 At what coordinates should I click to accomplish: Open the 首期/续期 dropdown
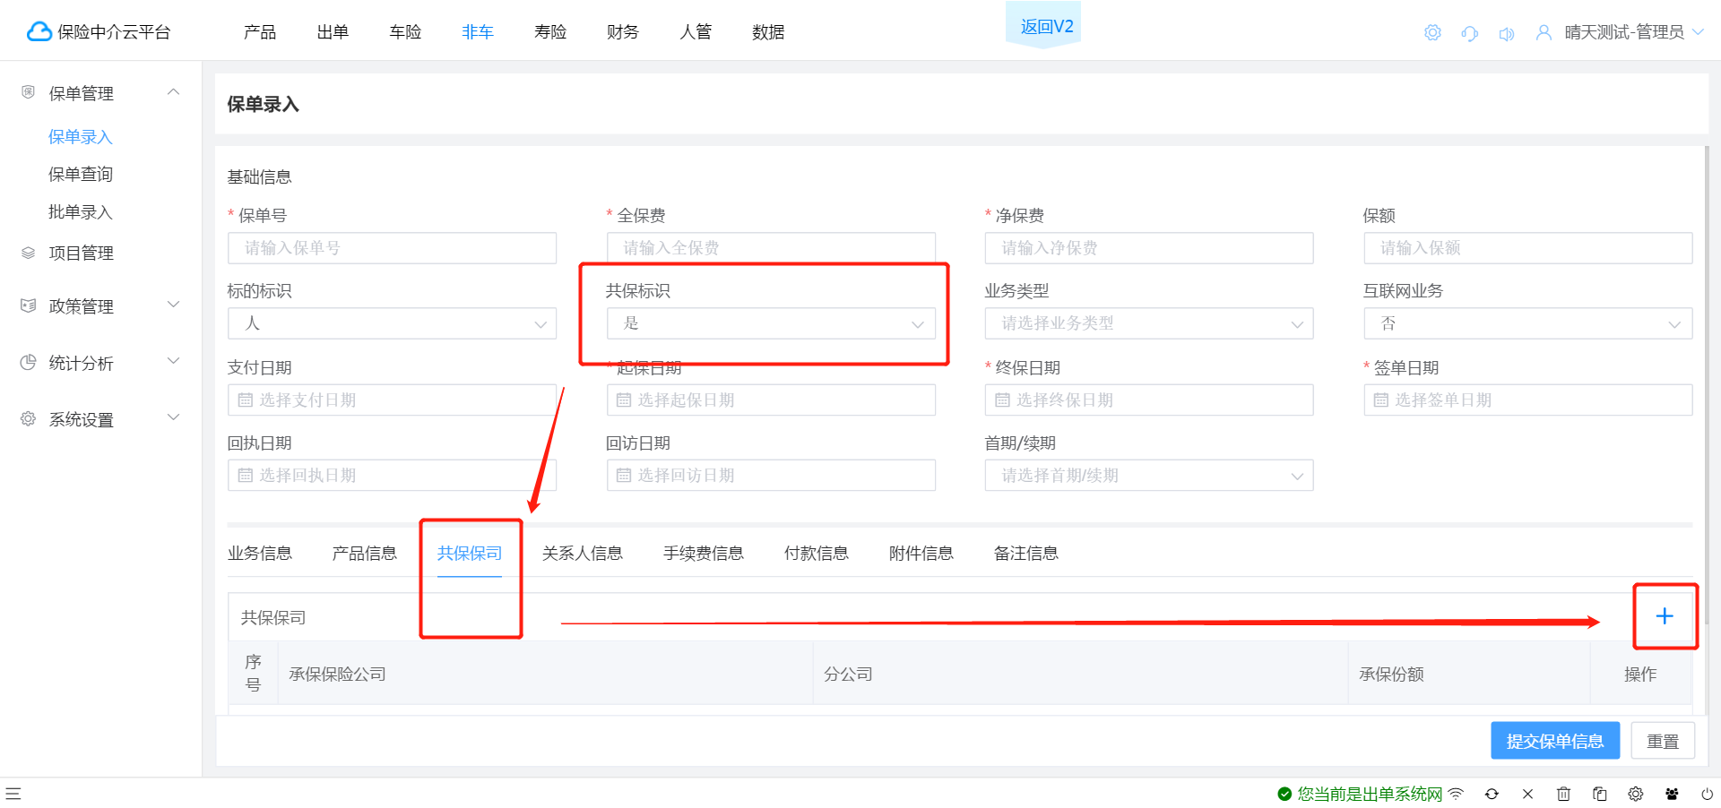click(1149, 476)
